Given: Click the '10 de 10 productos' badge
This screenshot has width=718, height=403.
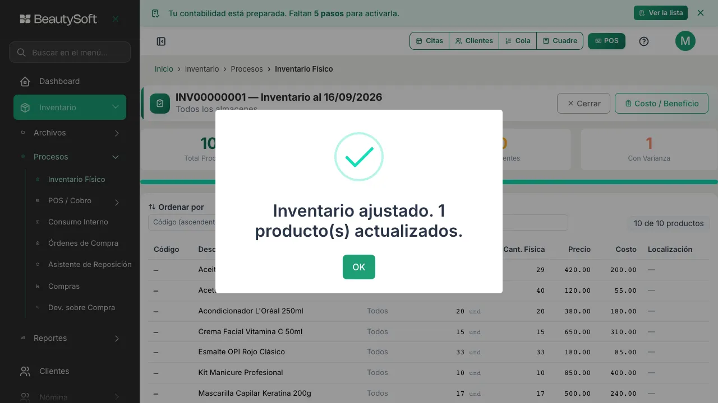Looking at the screenshot, I should point(669,223).
